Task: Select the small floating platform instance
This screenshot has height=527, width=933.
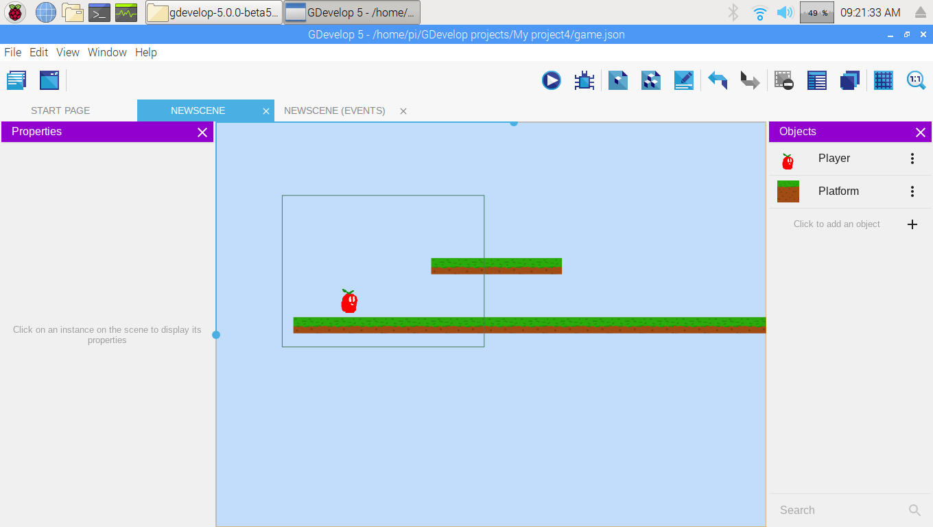Action: pyautogui.click(x=496, y=266)
